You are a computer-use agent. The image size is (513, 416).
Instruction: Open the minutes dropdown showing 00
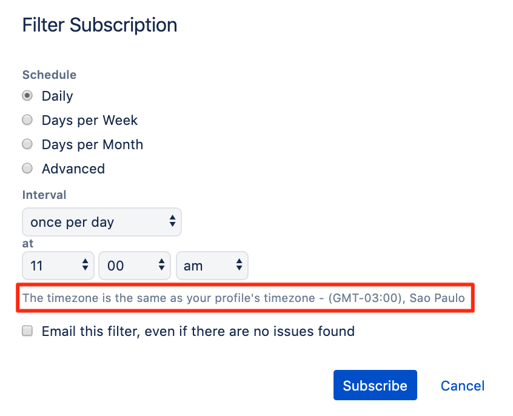point(135,266)
